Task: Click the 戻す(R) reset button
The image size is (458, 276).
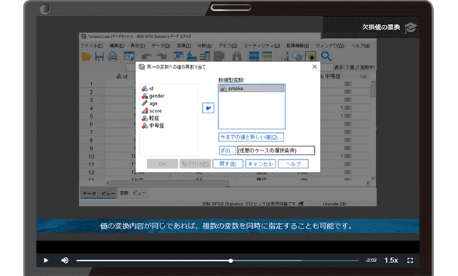Action: pos(228,164)
